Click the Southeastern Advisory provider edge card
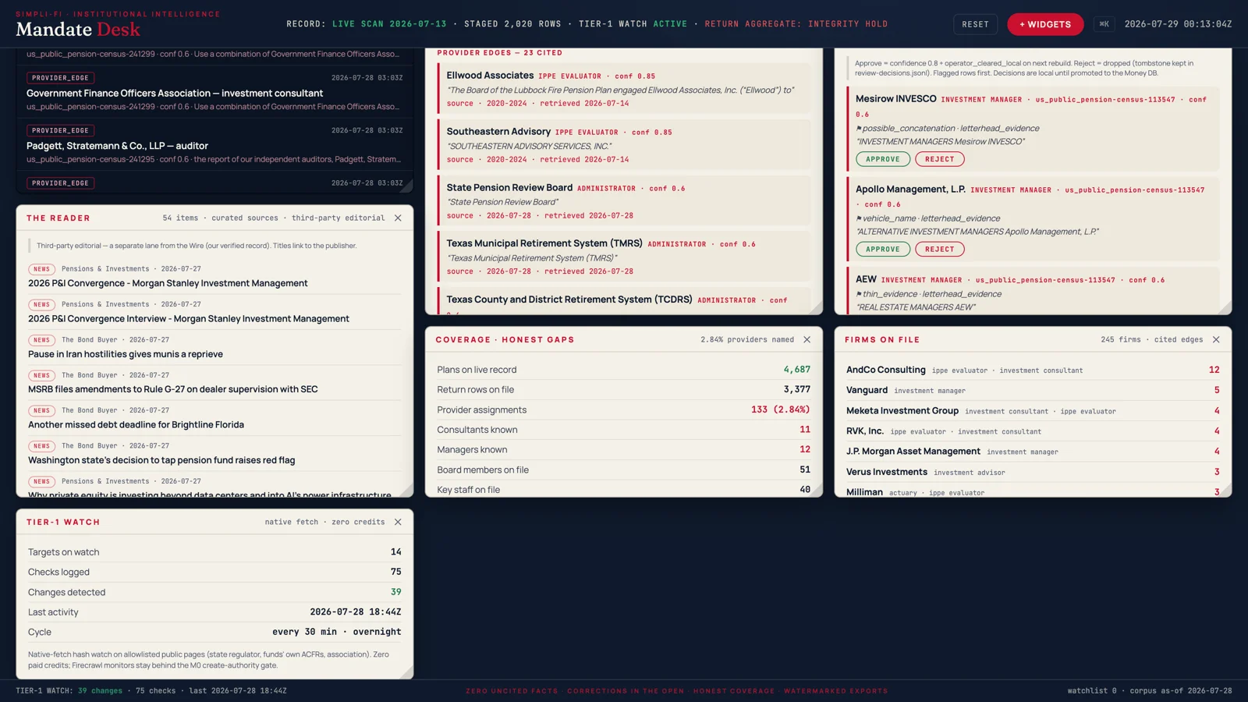Image resolution: width=1248 pixels, height=702 pixels. 624,145
